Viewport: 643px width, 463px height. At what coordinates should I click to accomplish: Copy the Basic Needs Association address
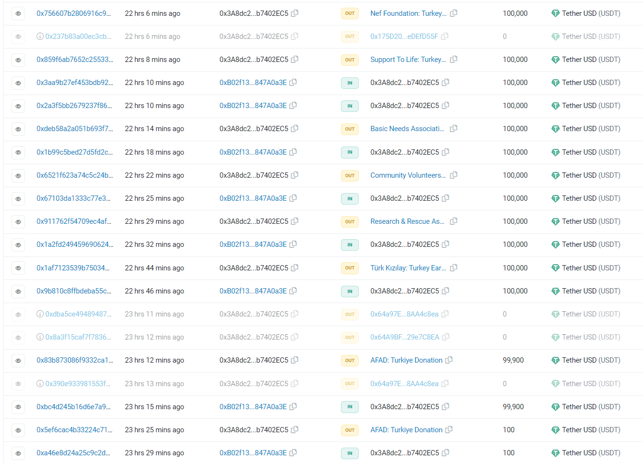click(453, 129)
